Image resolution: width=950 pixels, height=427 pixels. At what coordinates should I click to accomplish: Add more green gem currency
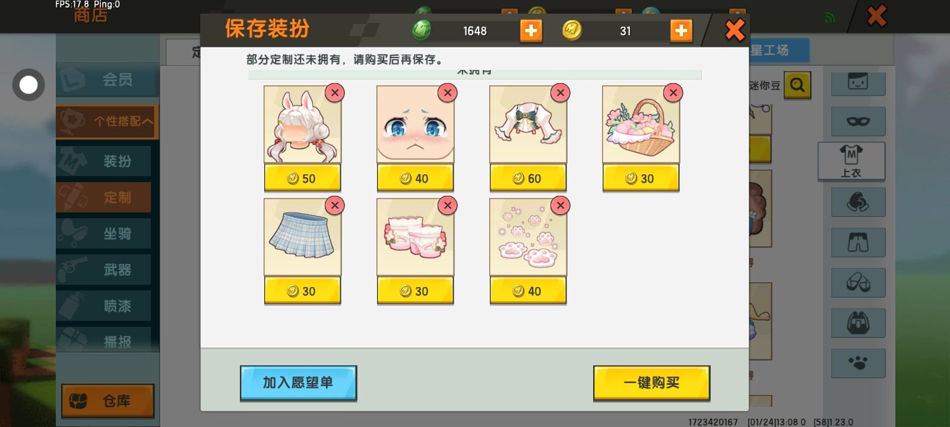click(531, 30)
